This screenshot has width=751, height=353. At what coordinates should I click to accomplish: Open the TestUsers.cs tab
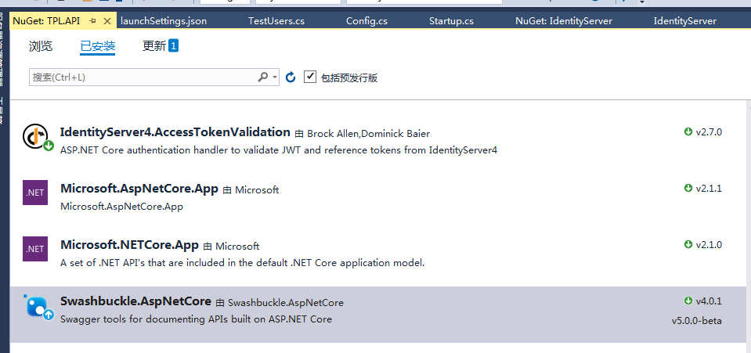click(x=276, y=21)
